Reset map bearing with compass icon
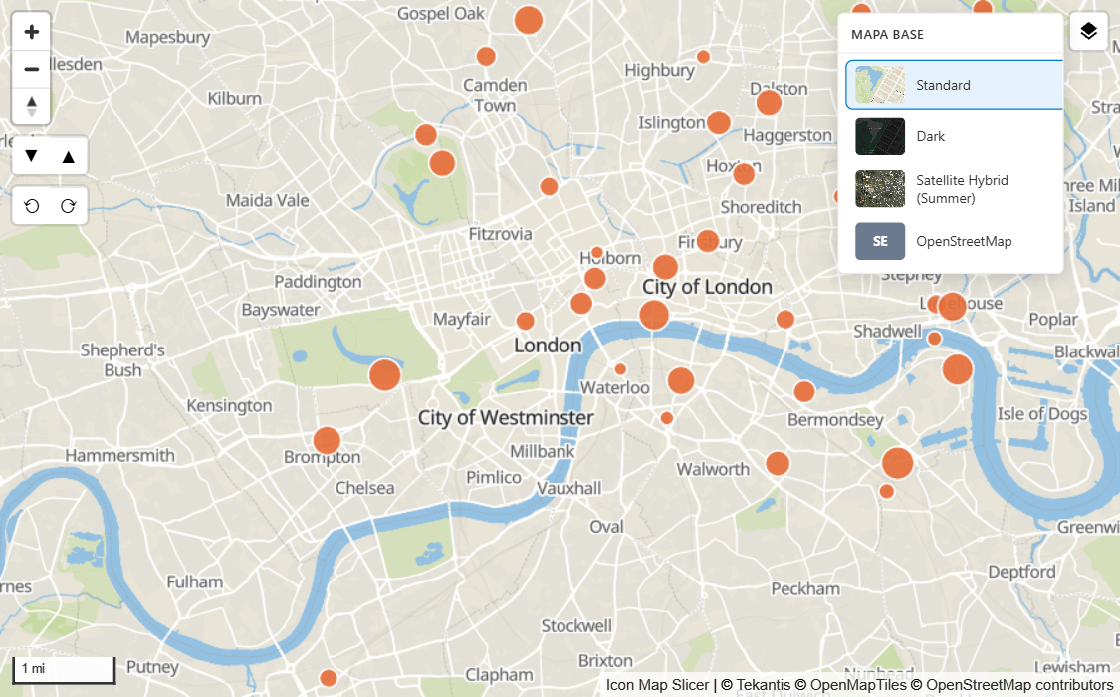1120x697 pixels. (x=32, y=106)
